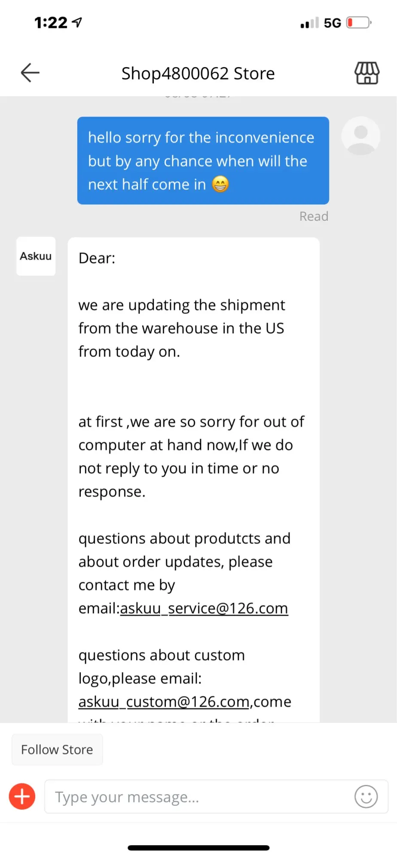Tap the battery indicator in status bar
This screenshot has width=397, height=859.
tap(359, 22)
